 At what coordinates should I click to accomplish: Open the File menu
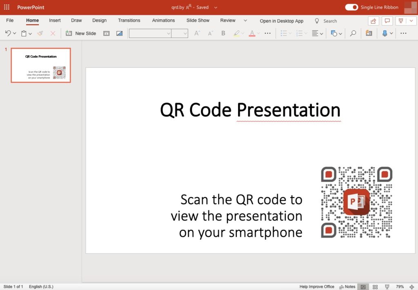tap(10, 20)
